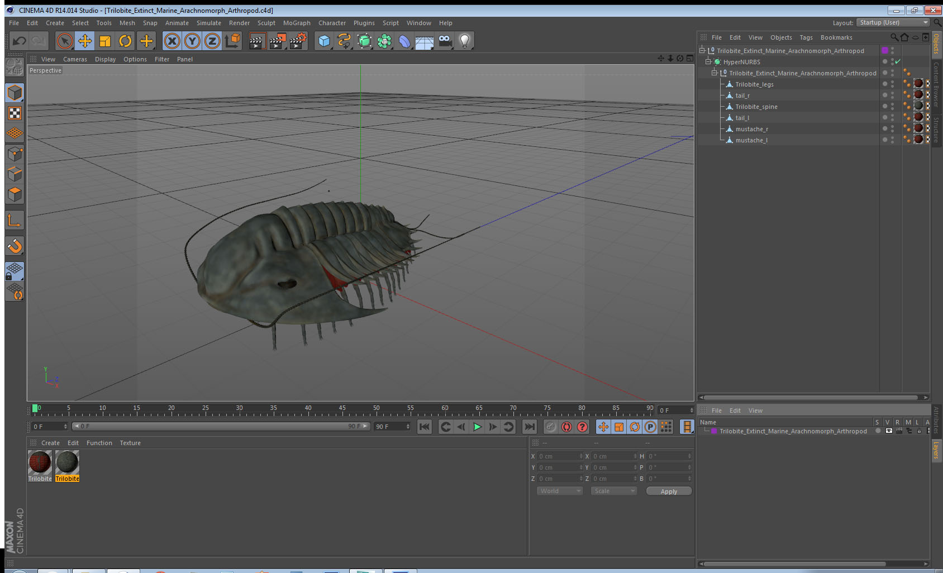Click the timeline preview range slider
This screenshot has width=943, height=573.
(221, 426)
